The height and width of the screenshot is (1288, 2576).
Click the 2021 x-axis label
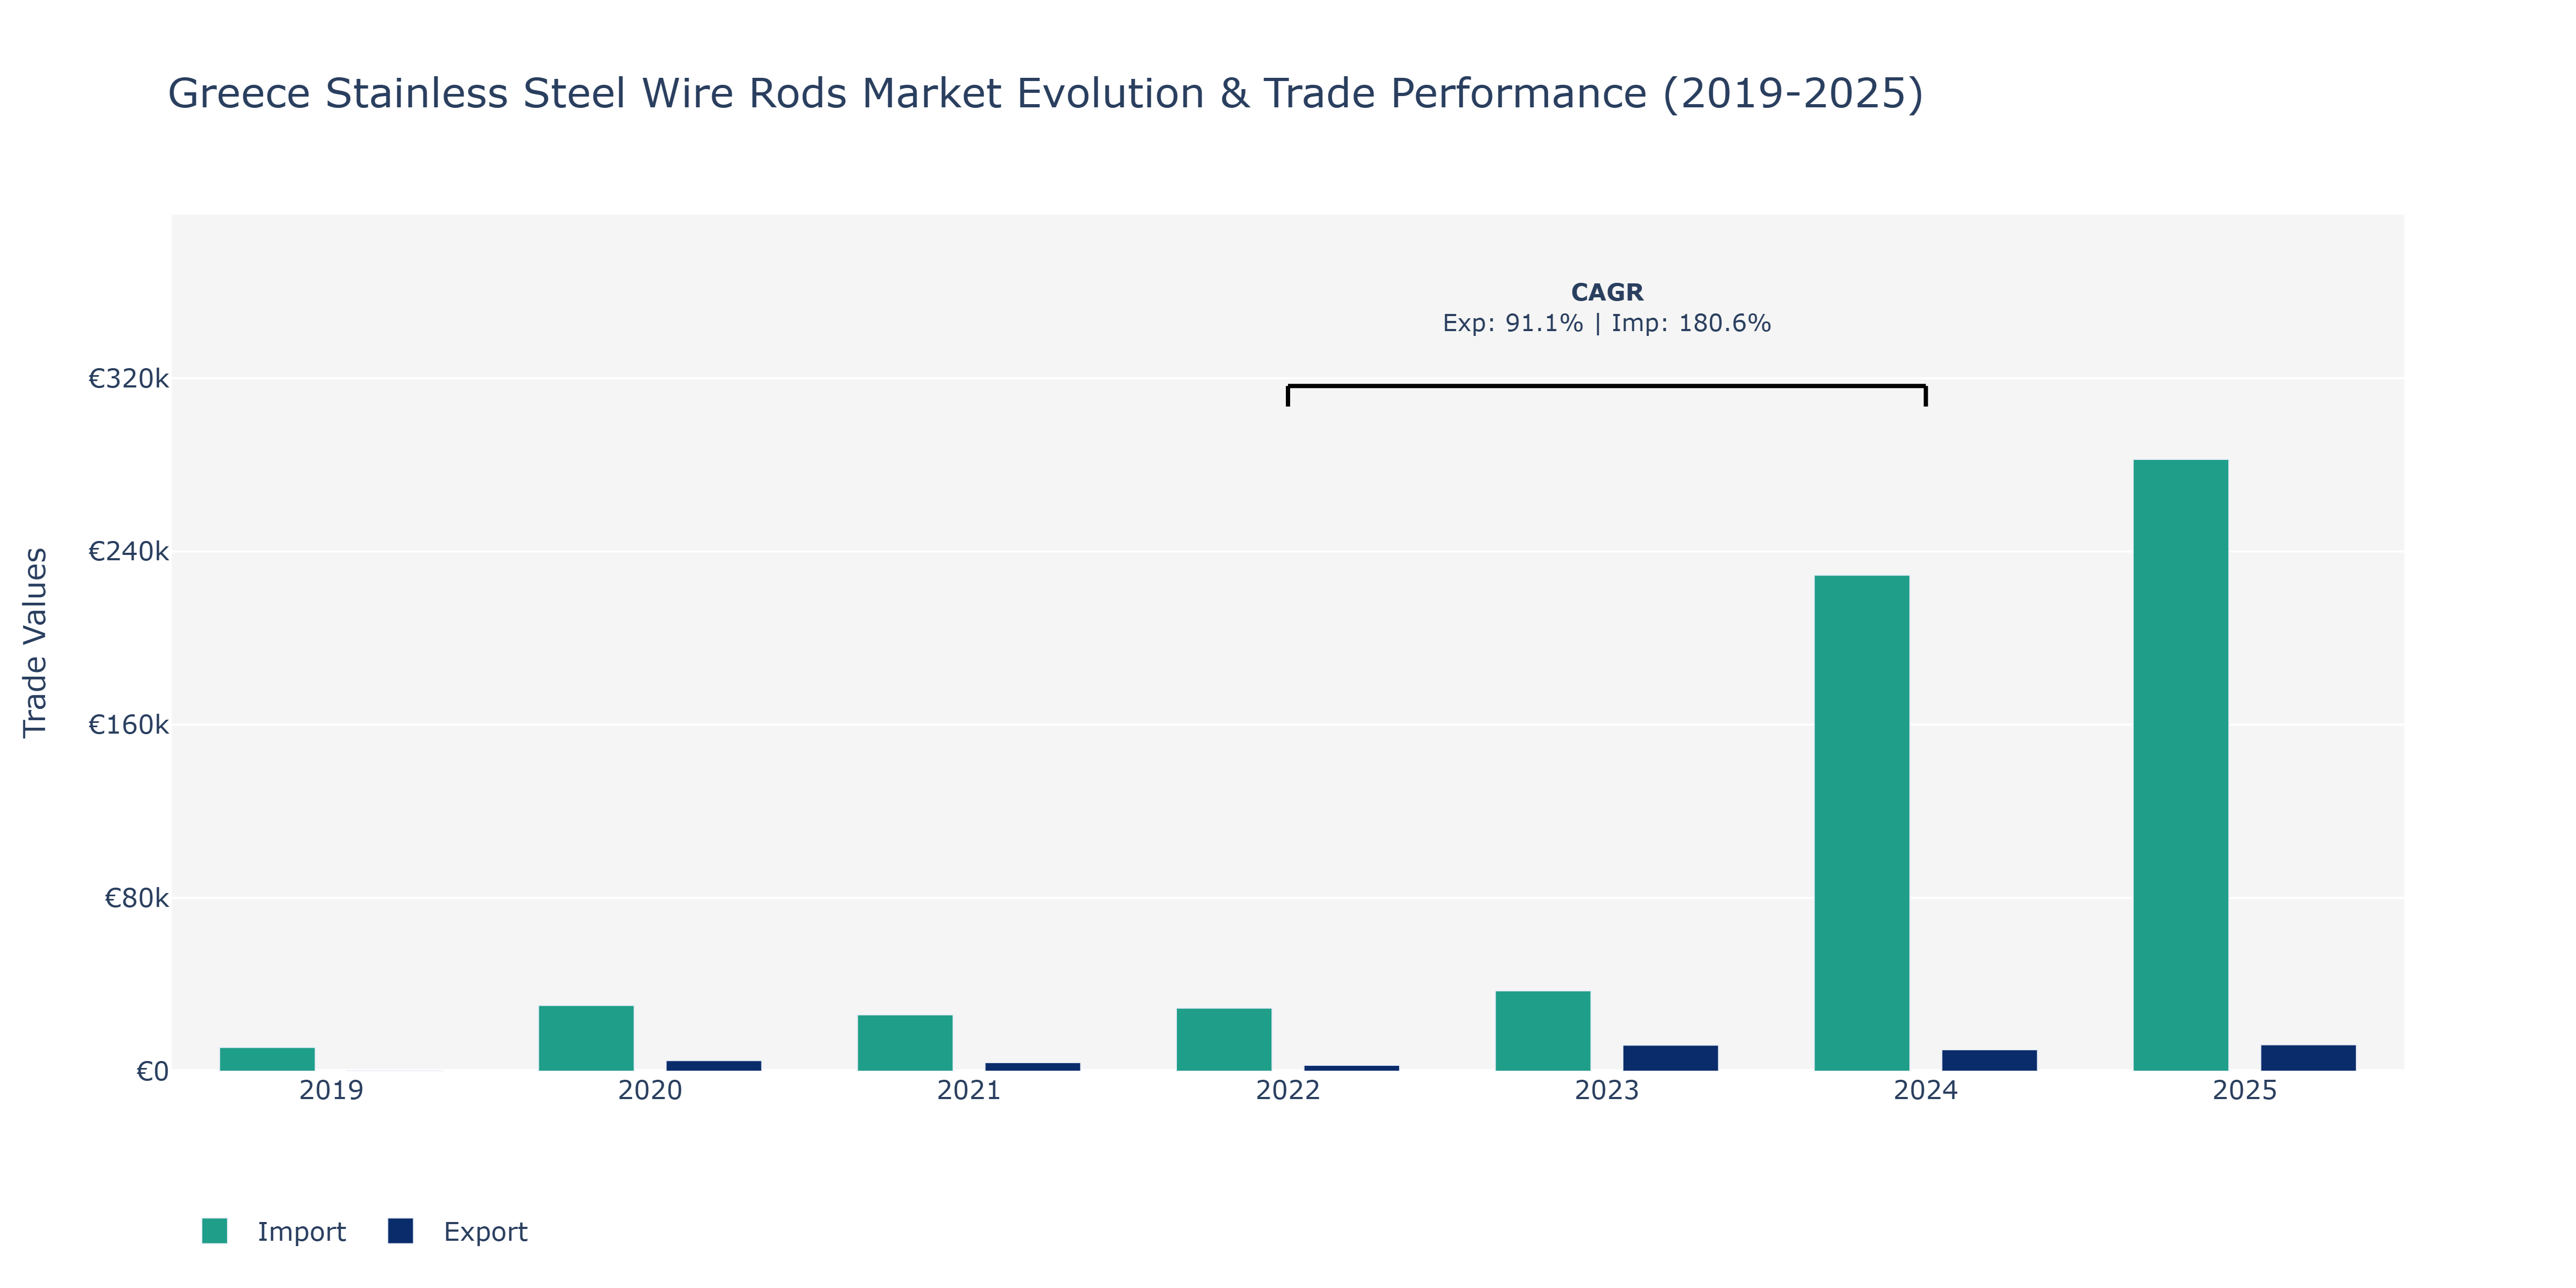pyautogui.click(x=969, y=1090)
